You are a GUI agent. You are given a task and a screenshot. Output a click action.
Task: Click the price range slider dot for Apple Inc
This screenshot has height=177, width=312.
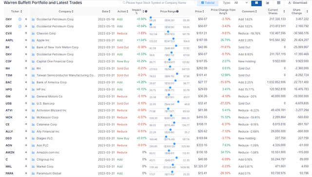click(174, 39)
